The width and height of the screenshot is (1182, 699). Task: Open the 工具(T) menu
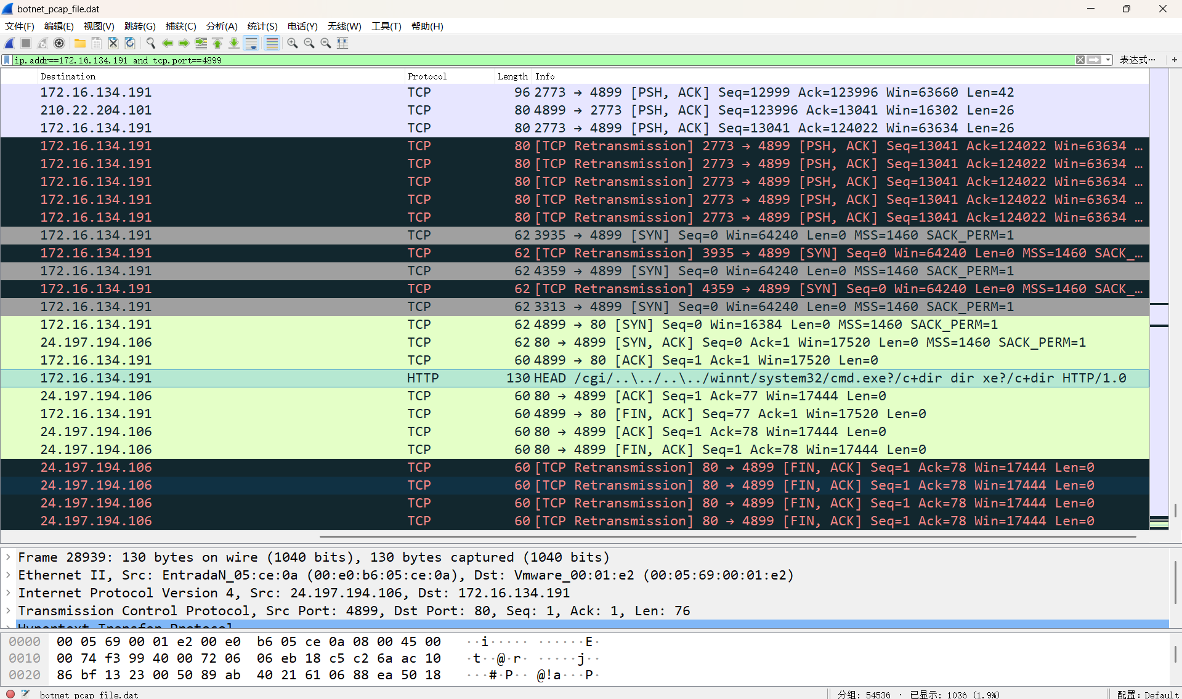point(386,26)
